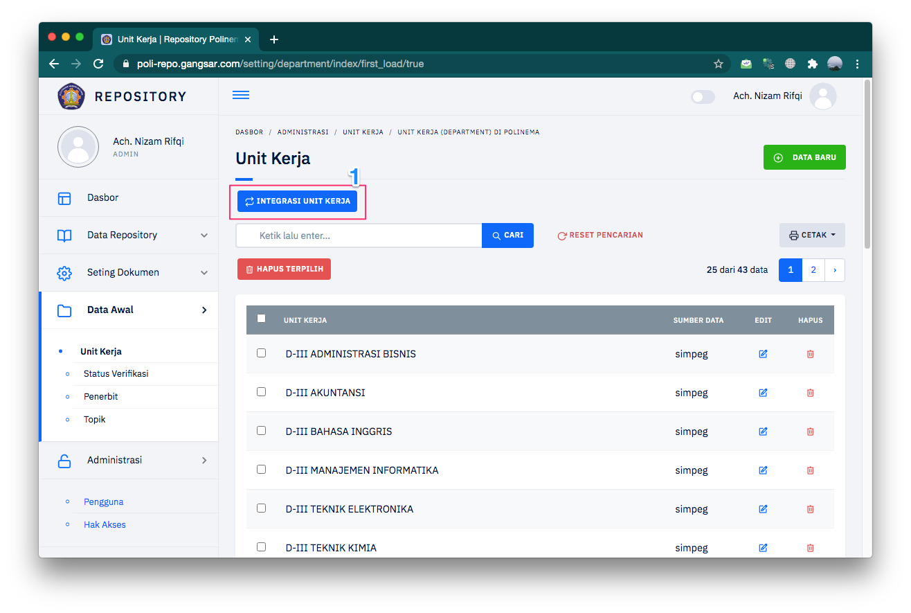The image size is (911, 613).
Task: Open browser extensions puzzle icon
Action: [x=812, y=64]
